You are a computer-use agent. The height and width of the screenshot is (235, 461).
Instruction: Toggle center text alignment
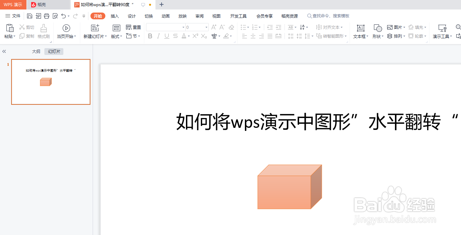(253, 36)
